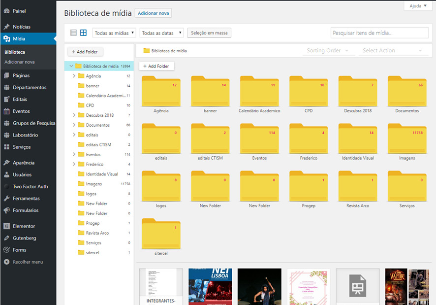Open the Sorting Order dropdown
436x305 pixels.
(x=328, y=51)
